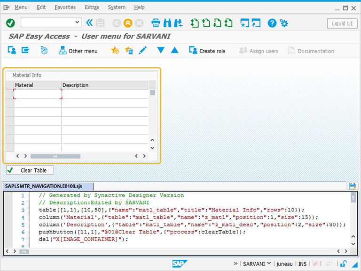Click the Previous Page icon

[x=206, y=23]
